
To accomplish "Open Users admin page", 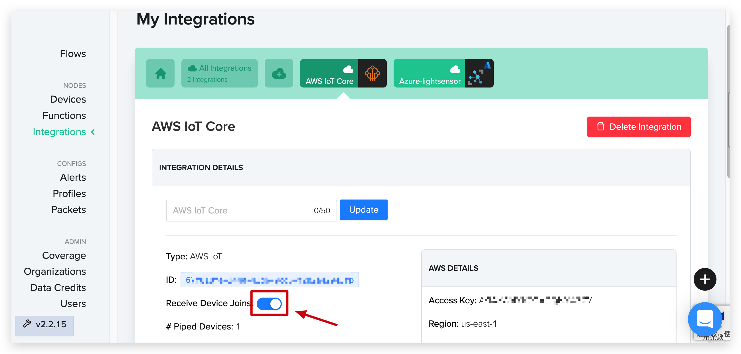I will click(x=73, y=304).
